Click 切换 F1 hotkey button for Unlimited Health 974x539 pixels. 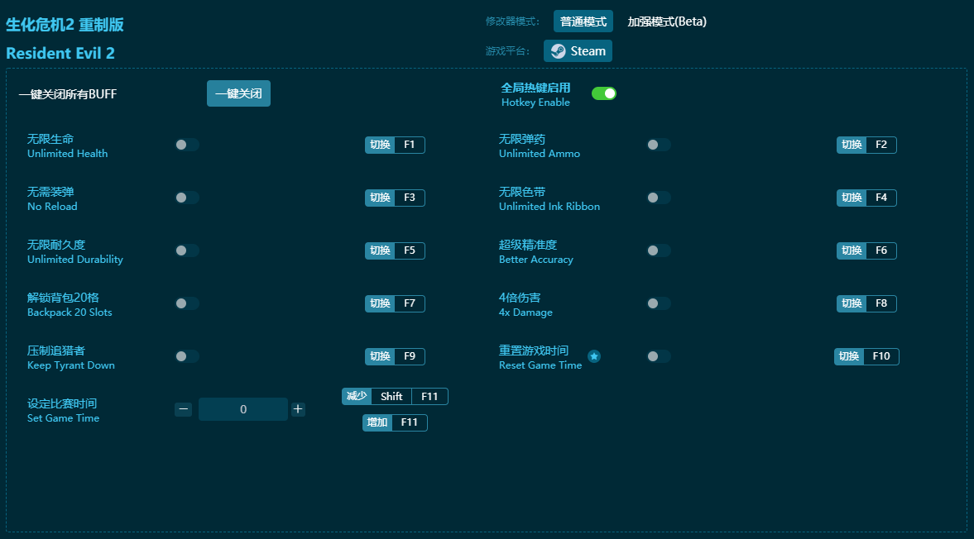point(395,145)
